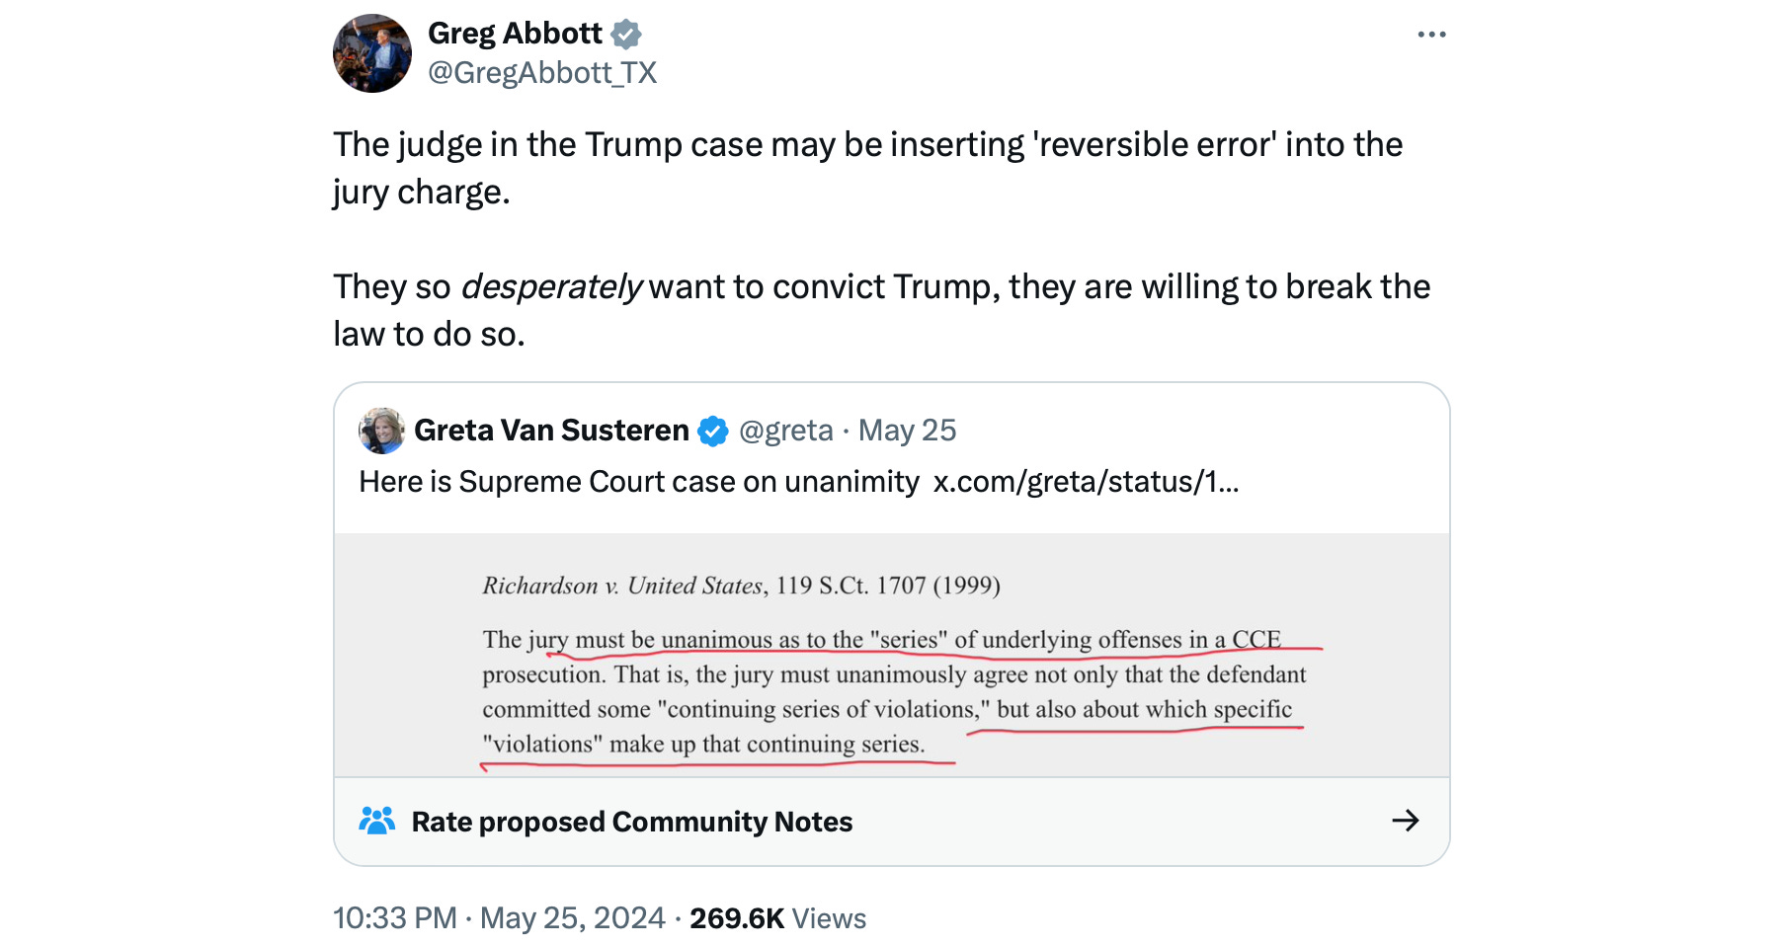This screenshot has height=946, width=1782.
Task: Click Greg Abbott's profile avatar
Action: (372, 53)
